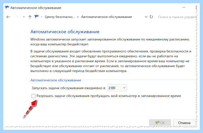The image size is (203, 133).
Task: Refresh the page with the reload icon
Action: (151, 17)
